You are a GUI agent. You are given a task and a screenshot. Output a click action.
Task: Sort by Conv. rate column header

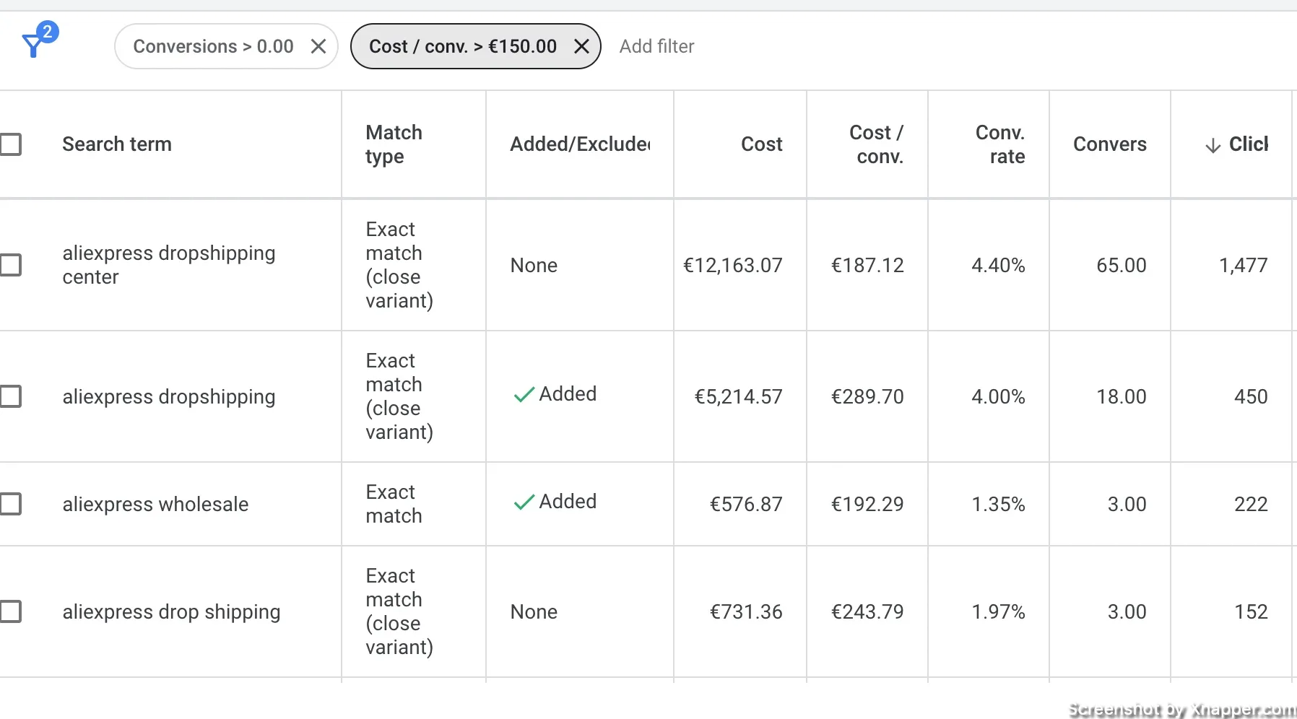[x=1000, y=144]
